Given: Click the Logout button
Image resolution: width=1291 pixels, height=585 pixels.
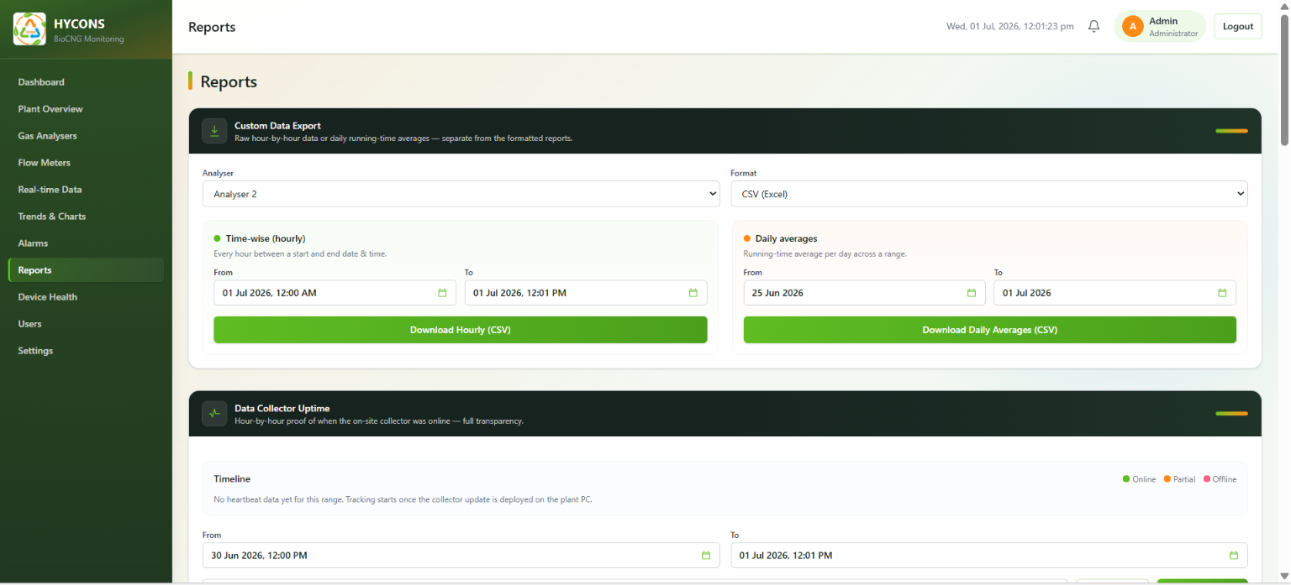Looking at the screenshot, I should coord(1238,26).
